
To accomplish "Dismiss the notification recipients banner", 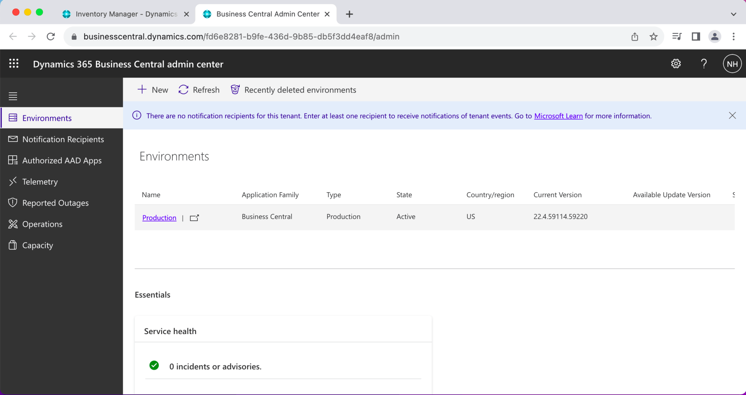I will tap(732, 116).
